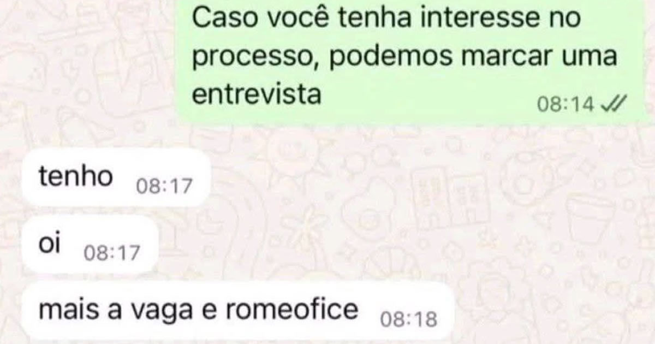The image size is (655, 344).
Task: Select the "mais a vaga e romeofice" message
Action: tap(239, 311)
